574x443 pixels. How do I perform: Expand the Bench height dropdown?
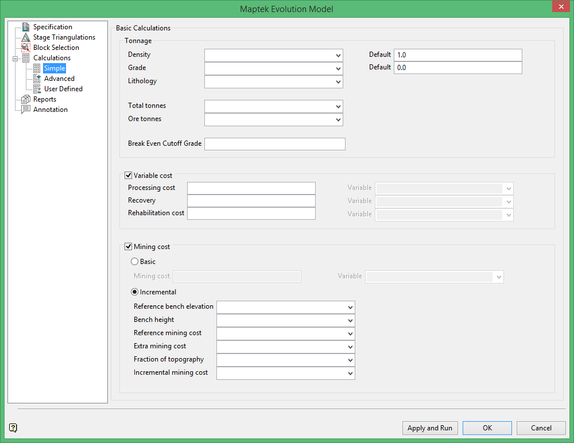coord(350,321)
